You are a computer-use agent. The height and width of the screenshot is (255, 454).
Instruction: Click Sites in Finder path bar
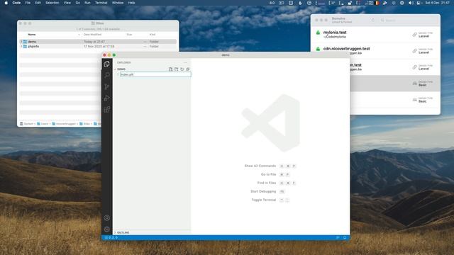click(x=84, y=124)
